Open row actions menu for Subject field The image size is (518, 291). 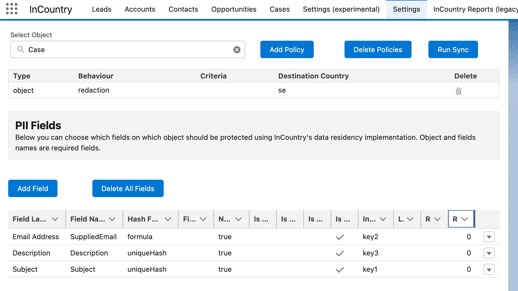click(x=489, y=270)
